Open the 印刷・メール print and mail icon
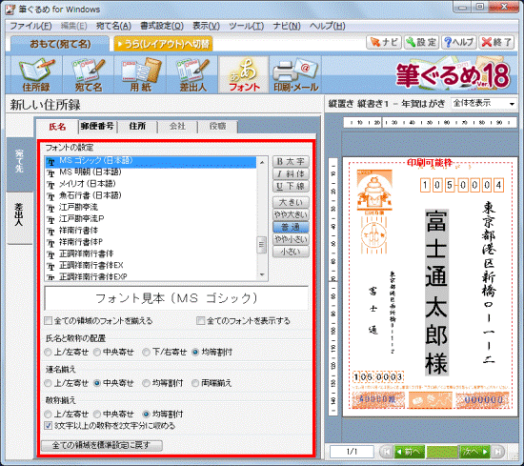The width and height of the screenshot is (524, 466). (295, 75)
